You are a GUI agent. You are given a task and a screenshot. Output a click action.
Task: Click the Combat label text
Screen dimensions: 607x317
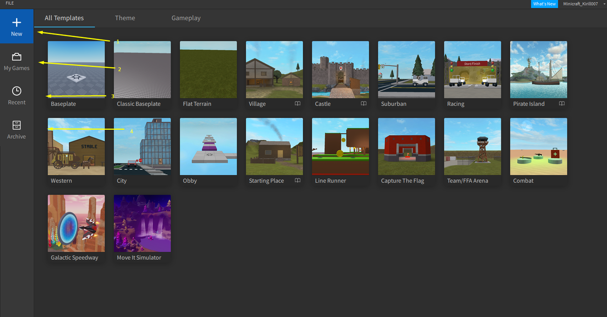tap(524, 181)
